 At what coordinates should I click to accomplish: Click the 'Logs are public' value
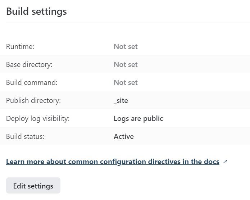[138, 119]
